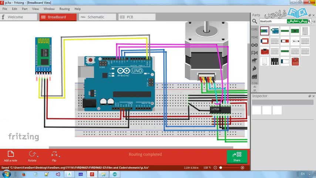The image size is (316, 178).
Task: Click the parts search magnifier icon
Action: 255,21
